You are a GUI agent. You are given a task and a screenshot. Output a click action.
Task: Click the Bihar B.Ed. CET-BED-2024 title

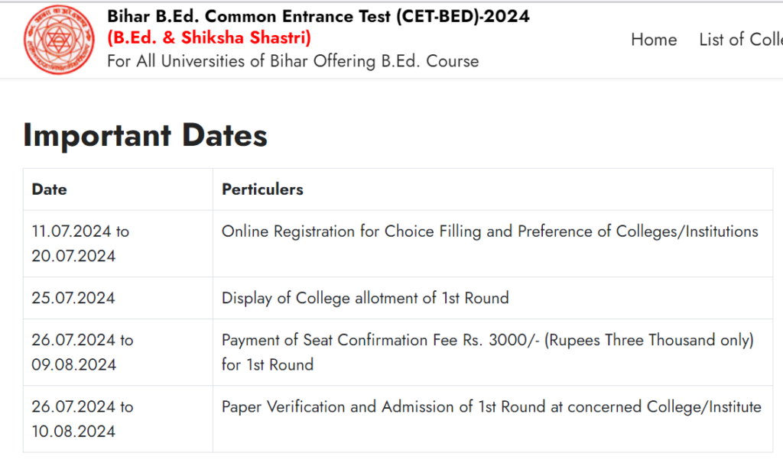click(x=318, y=15)
